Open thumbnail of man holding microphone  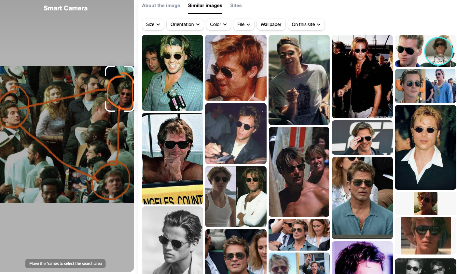tap(173, 73)
